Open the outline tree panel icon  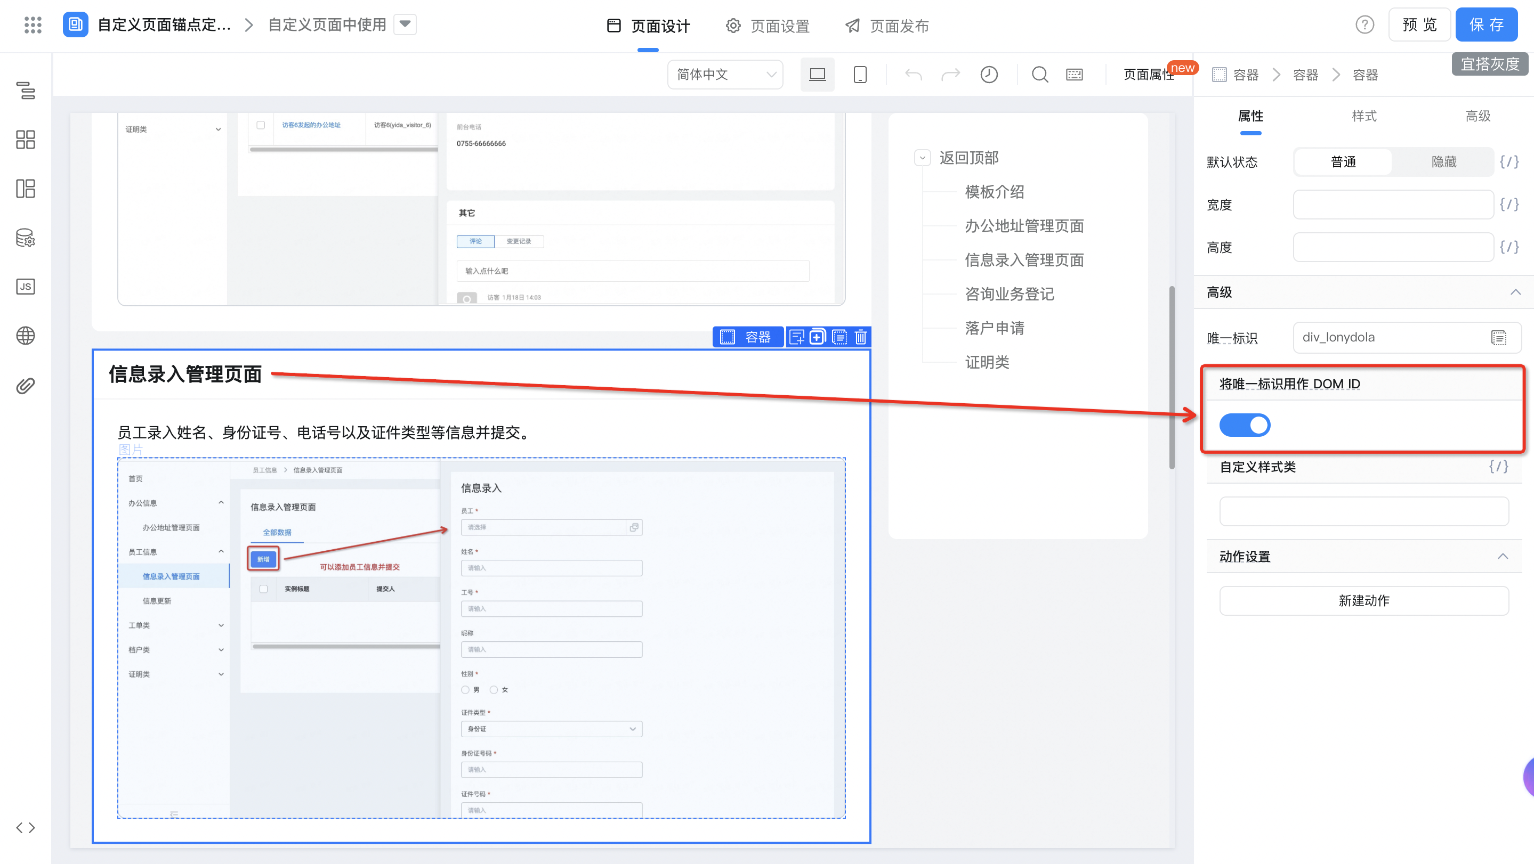[26, 91]
